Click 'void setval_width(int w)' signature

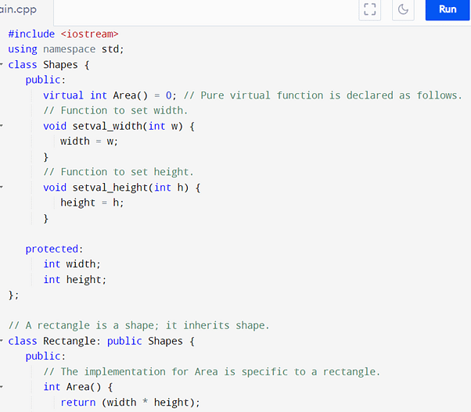point(113,126)
